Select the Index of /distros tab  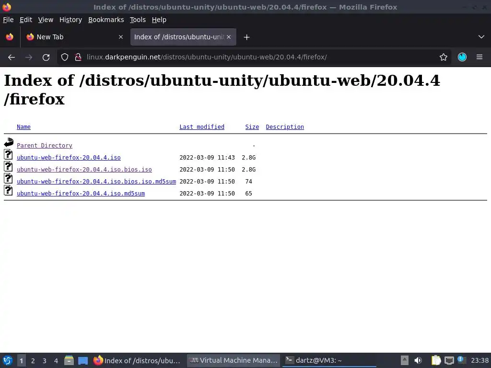(183, 37)
